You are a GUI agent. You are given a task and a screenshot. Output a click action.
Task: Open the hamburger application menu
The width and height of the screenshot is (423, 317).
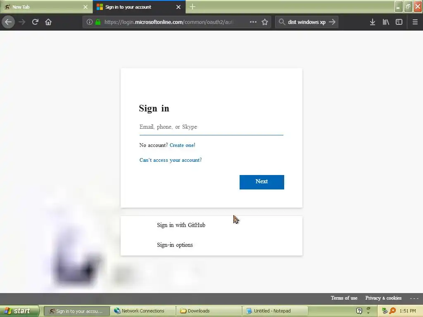coord(415,22)
